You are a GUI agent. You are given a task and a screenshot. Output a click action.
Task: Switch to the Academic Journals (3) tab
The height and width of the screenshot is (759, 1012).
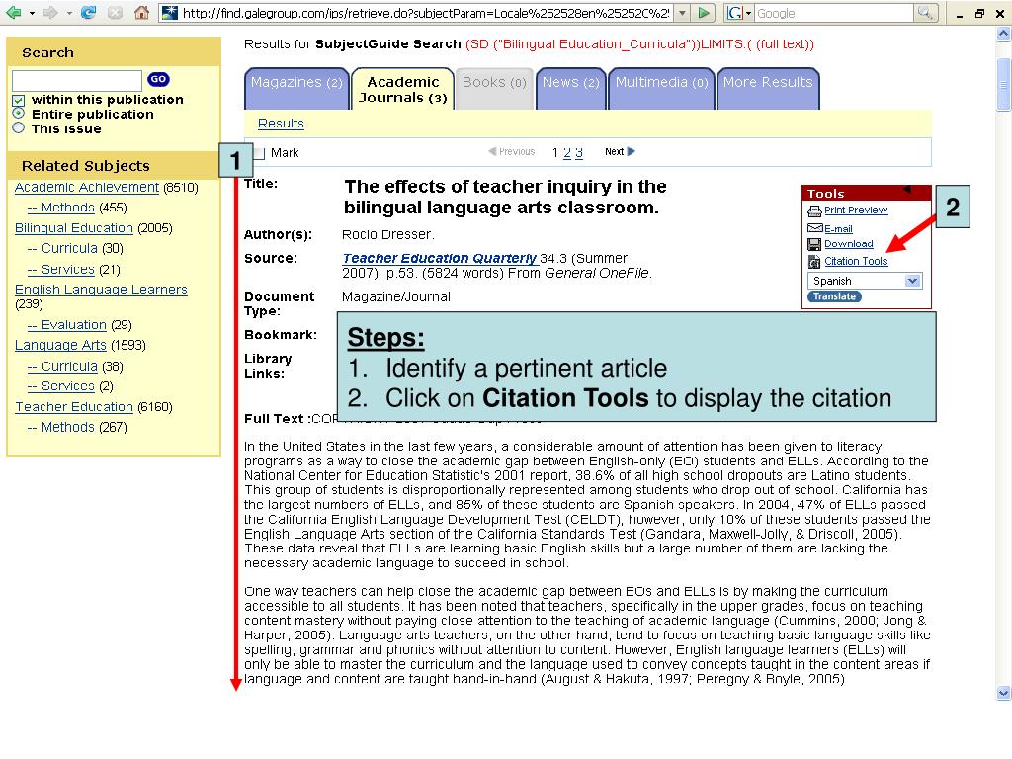(403, 89)
